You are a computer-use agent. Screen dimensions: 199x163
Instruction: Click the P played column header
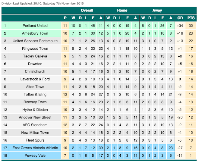[x=65, y=18]
